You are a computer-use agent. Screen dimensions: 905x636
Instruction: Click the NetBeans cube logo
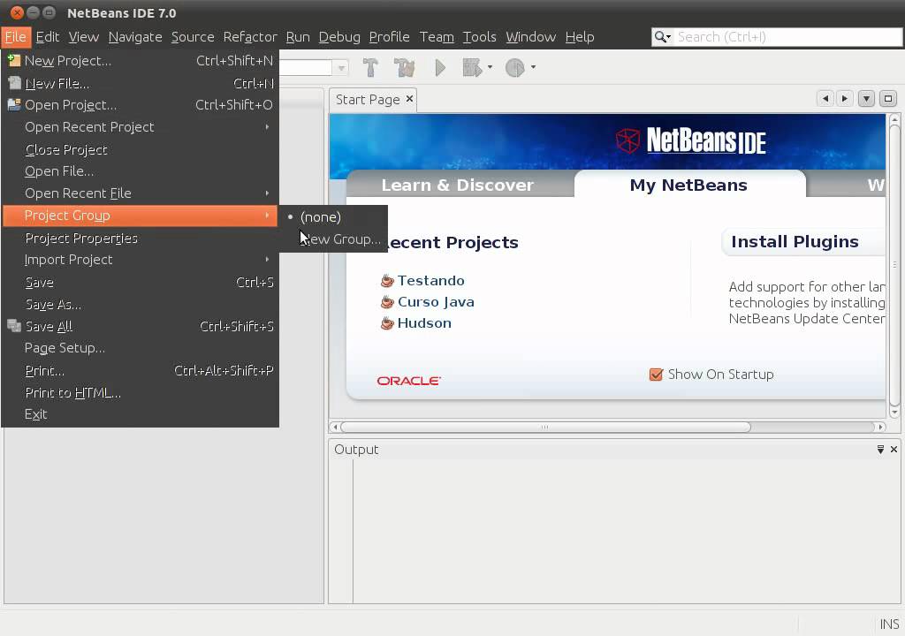tap(628, 140)
